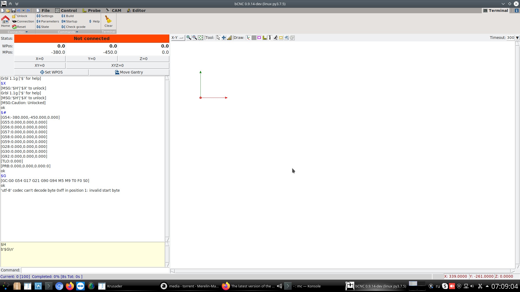
Task: Click the Command input field
Action: click(x=95, y=270)
